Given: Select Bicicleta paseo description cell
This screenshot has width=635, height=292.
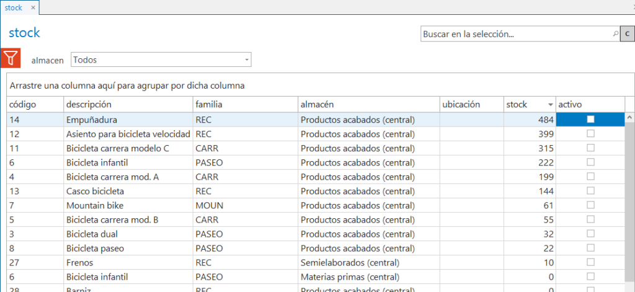Looking at the screenshot, I should [x=128, y=248].
